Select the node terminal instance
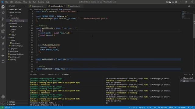This screenshot has height=109, width=195. tap(187, 81)
